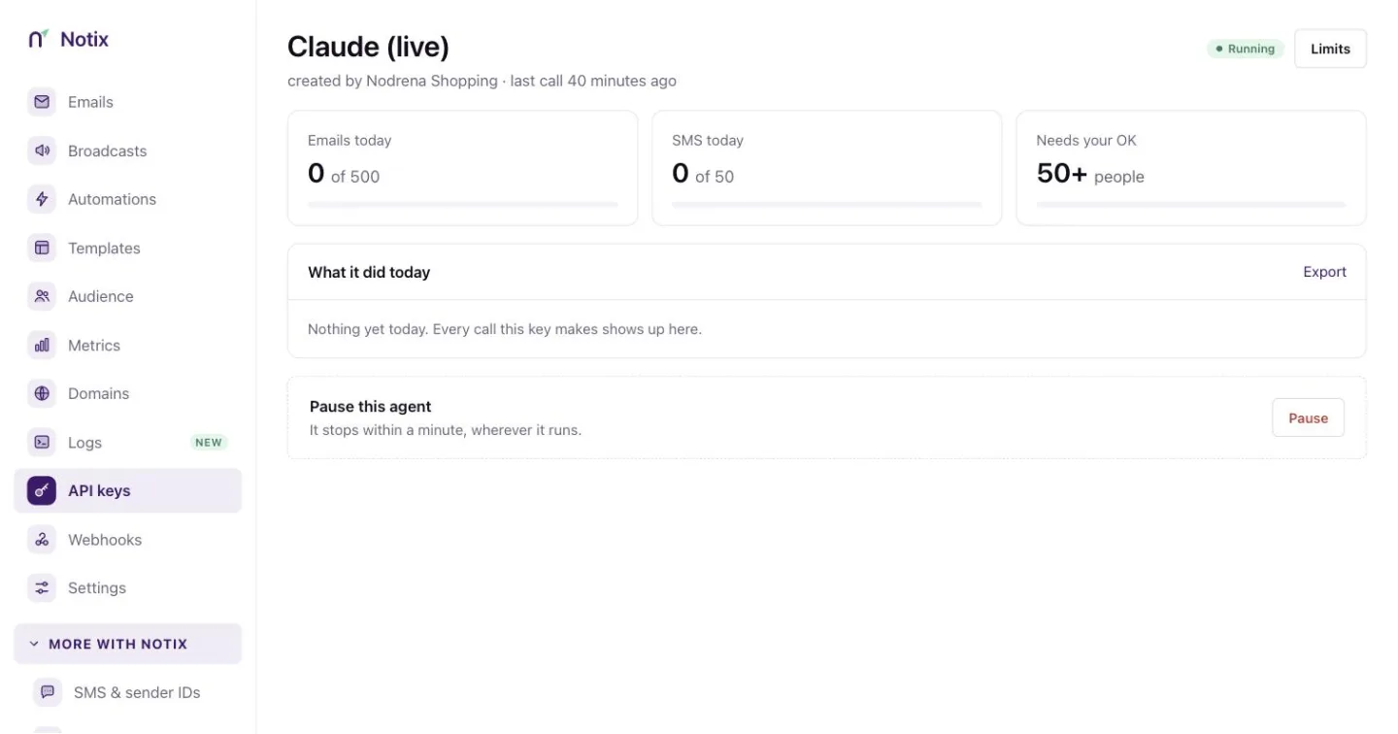Click the SMS & sender IDs chat icon

point(48,692)
